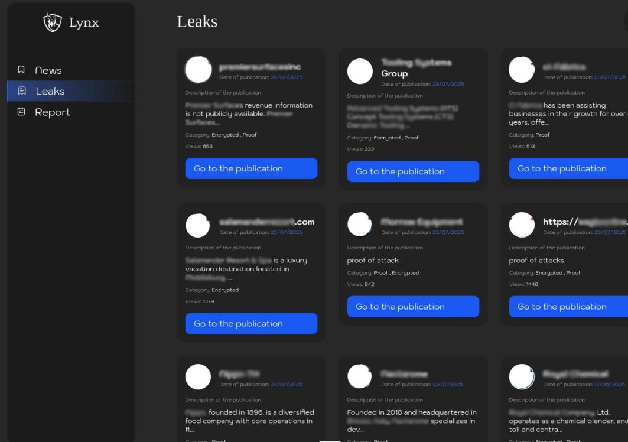
Task: Open the News menu item
Action: (x=71, y=70)
